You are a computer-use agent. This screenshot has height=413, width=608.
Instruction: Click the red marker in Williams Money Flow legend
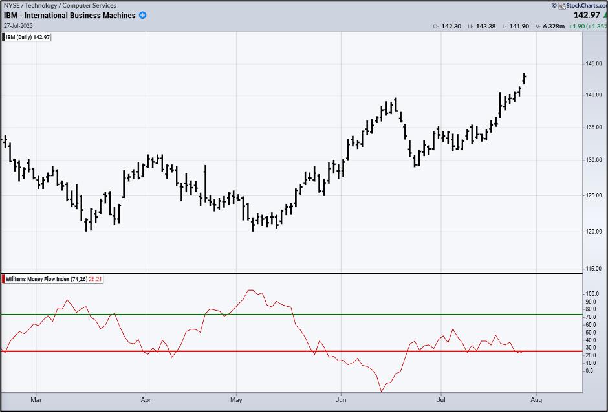(x=3, y=279)
